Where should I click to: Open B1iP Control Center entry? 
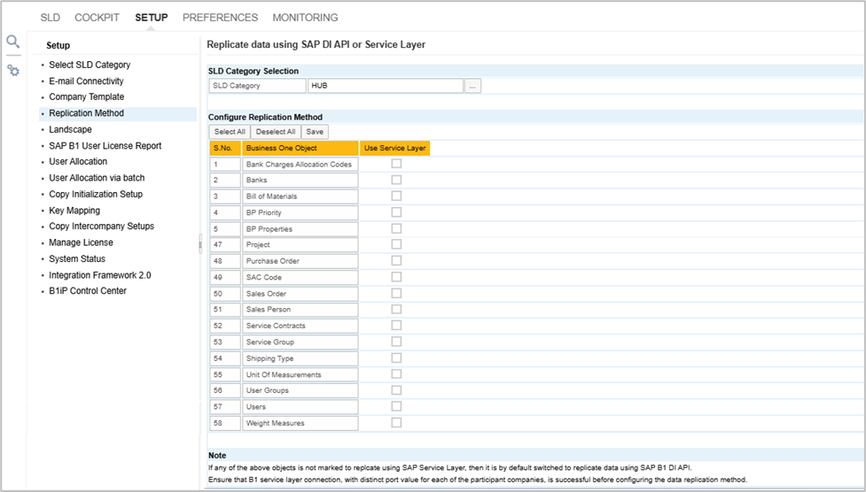pyautogui.click(x=88, y=291)
